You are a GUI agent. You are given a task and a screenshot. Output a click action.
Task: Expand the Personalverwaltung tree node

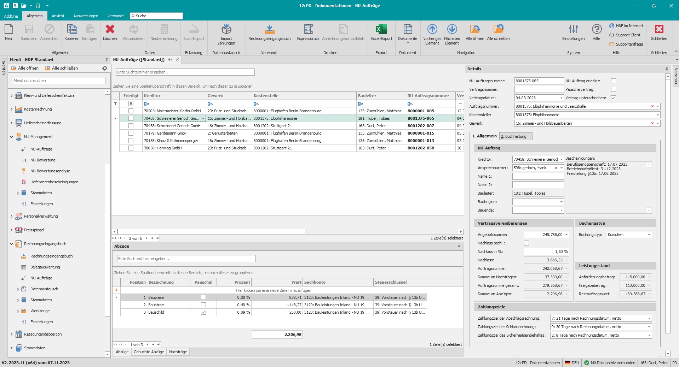point(11,216)
